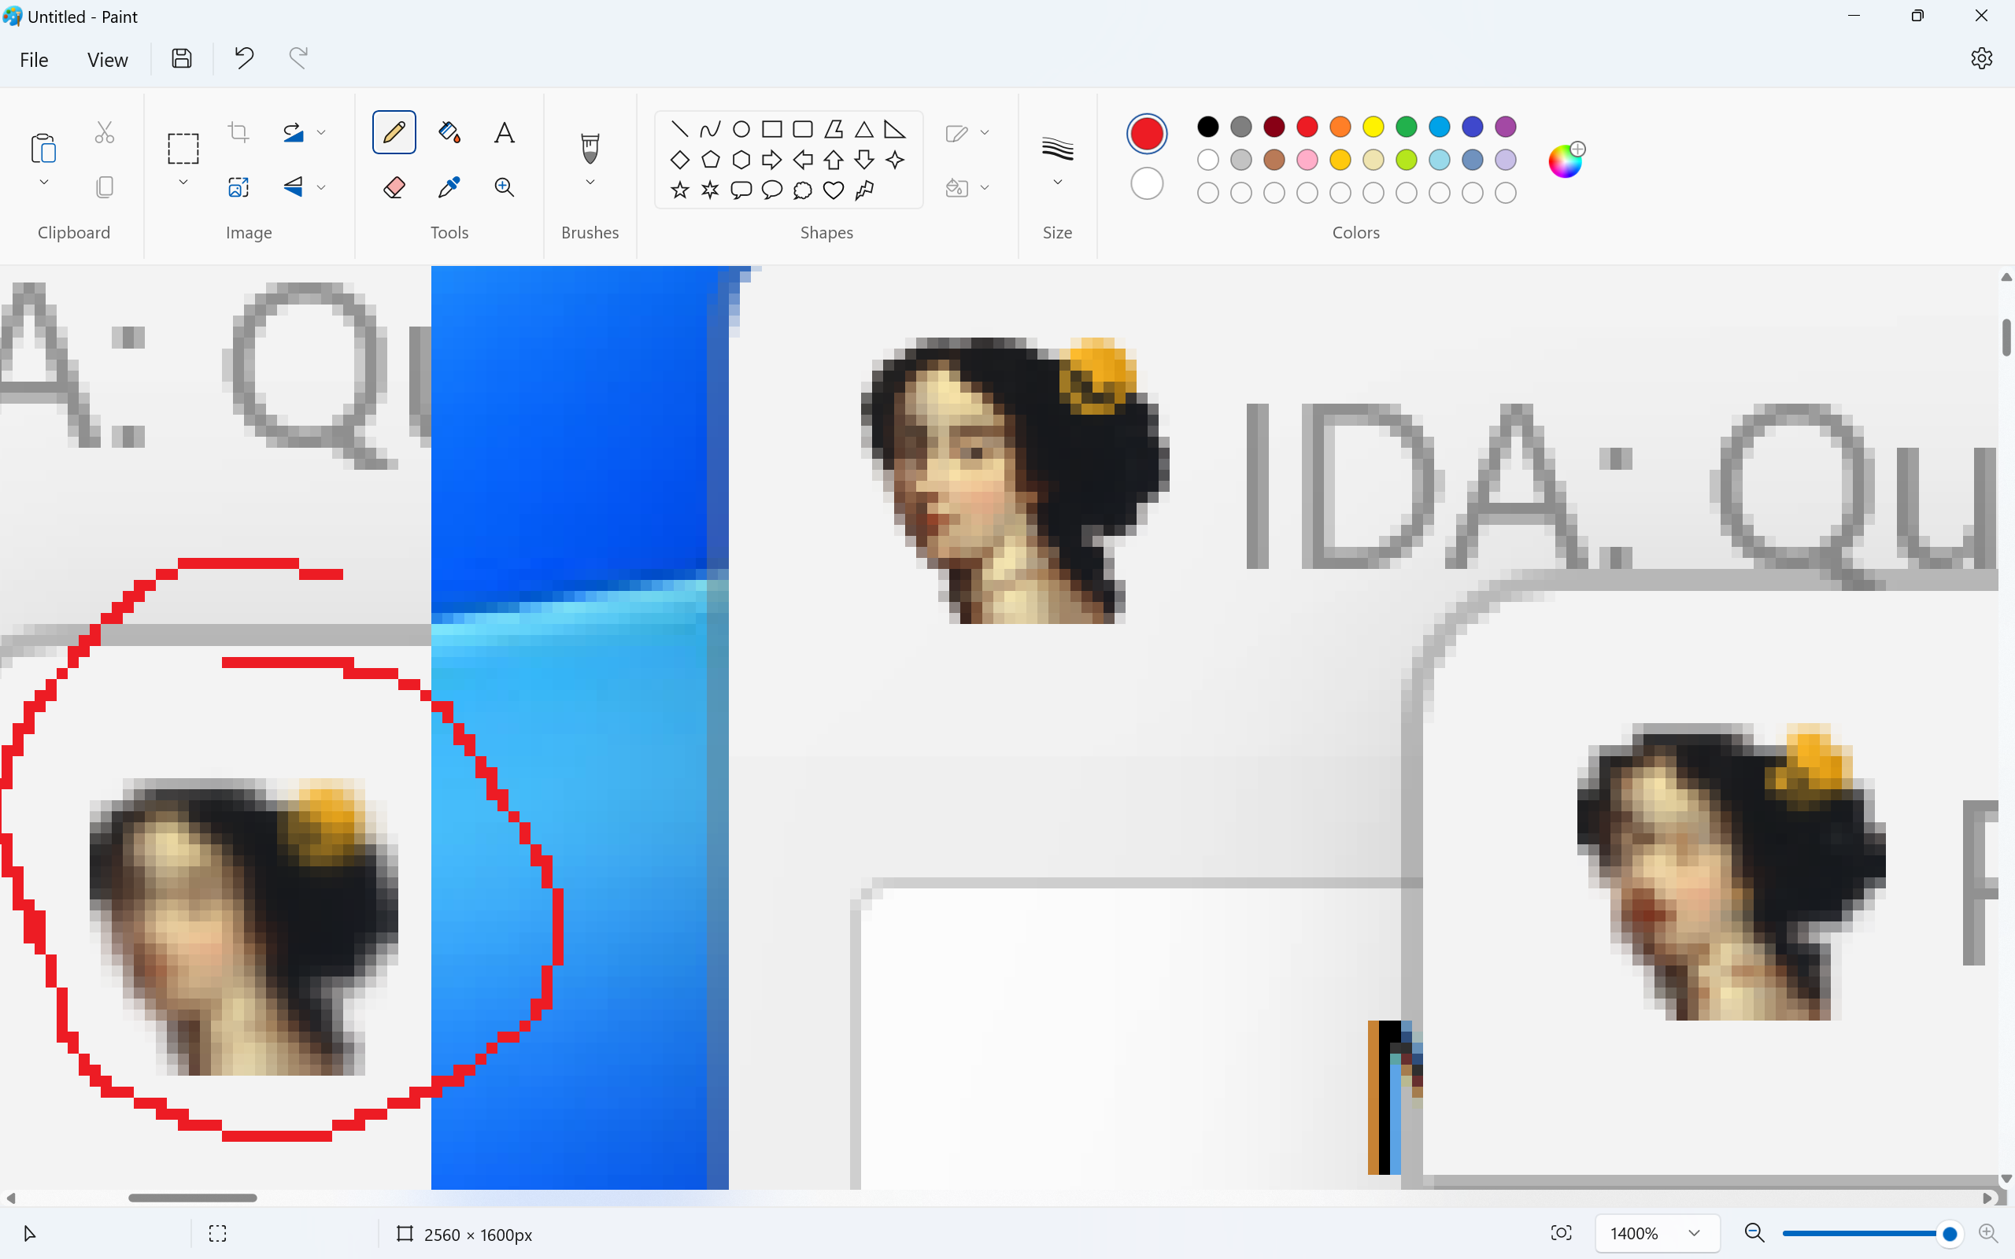Open the Settings gear

tap(1982, 58)
